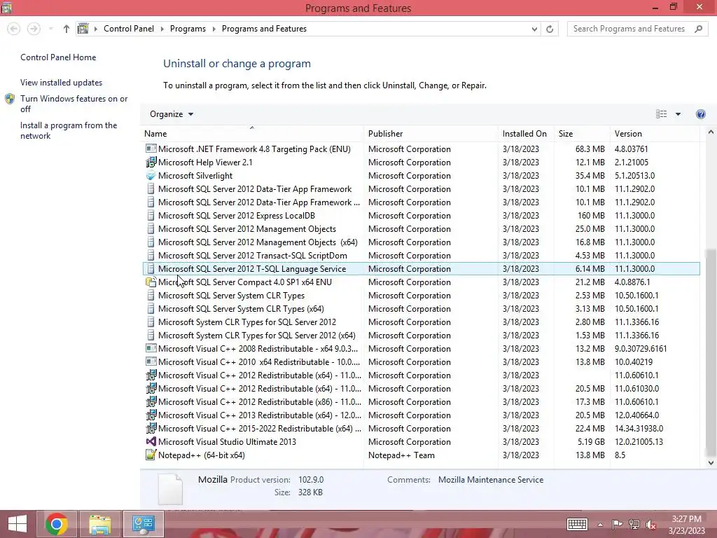Select the Visual C++ 2008 Redistributable icon
Viewport: 717px width, 538px height.
pos(151,349)
